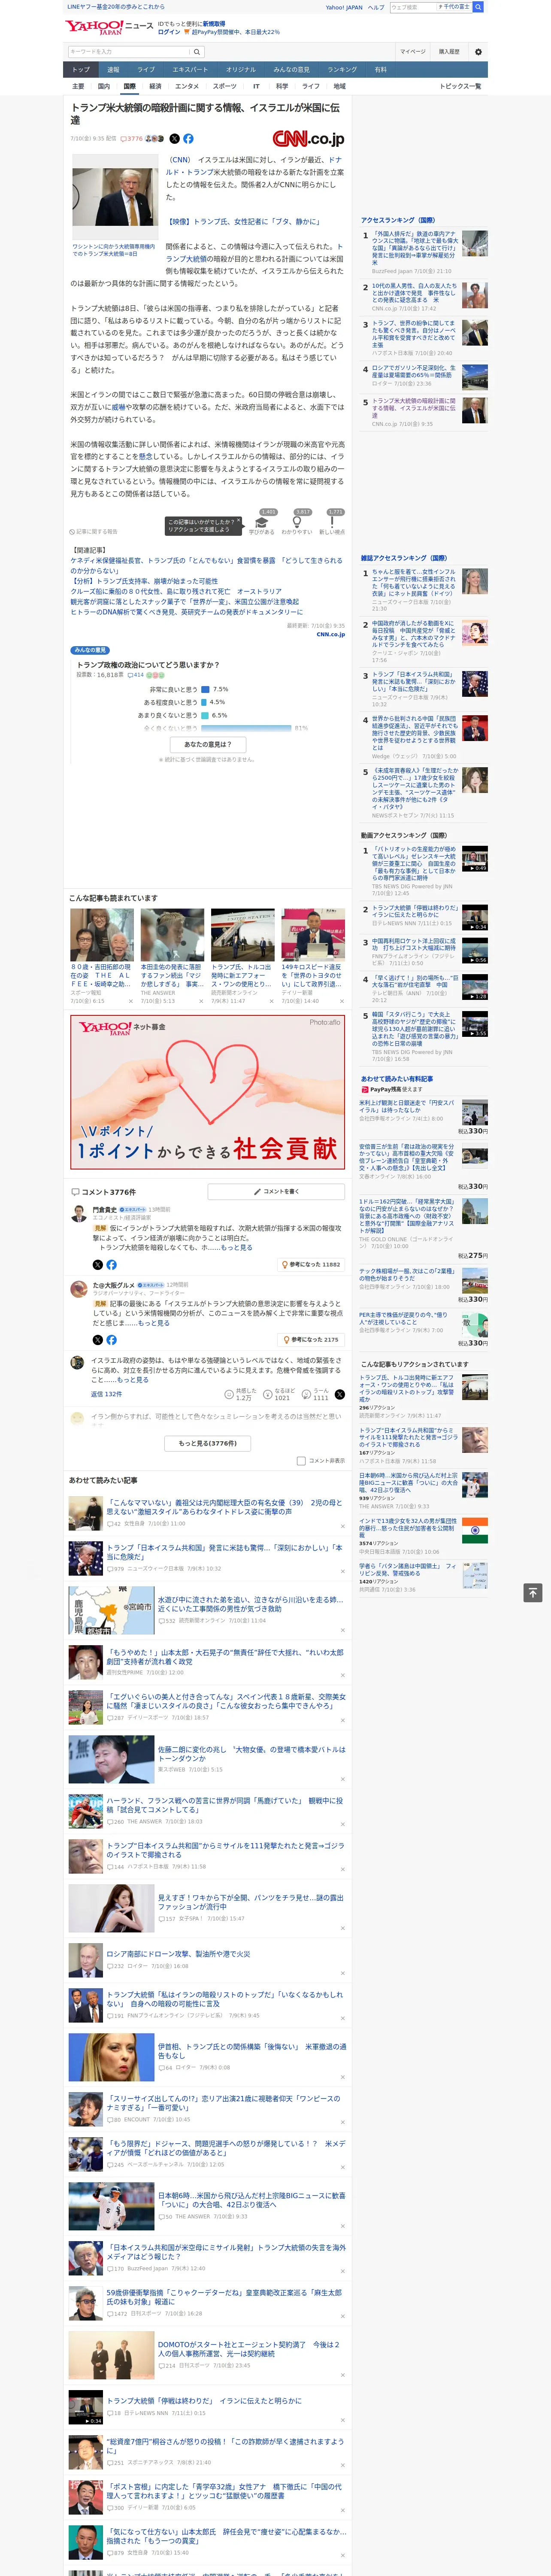Click the blue search button at top right
This screenshot has width=551, height=2576.
478,7
